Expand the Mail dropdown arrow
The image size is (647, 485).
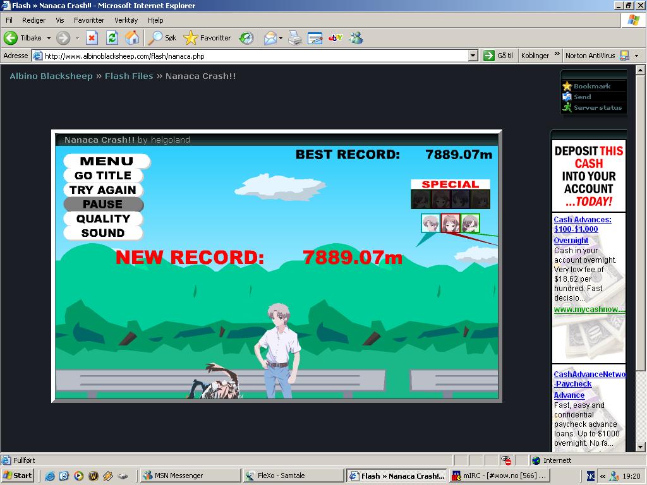[x=281, y=38]
